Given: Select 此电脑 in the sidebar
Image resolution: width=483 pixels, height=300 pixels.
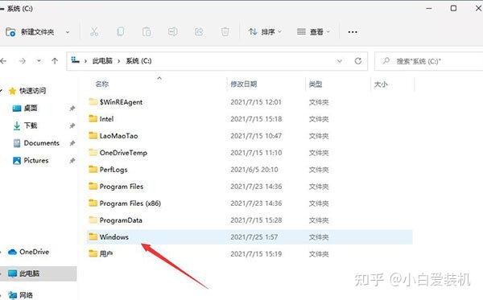Looking at the screenshot, I should pyautogui.click(x=38, y=273).
